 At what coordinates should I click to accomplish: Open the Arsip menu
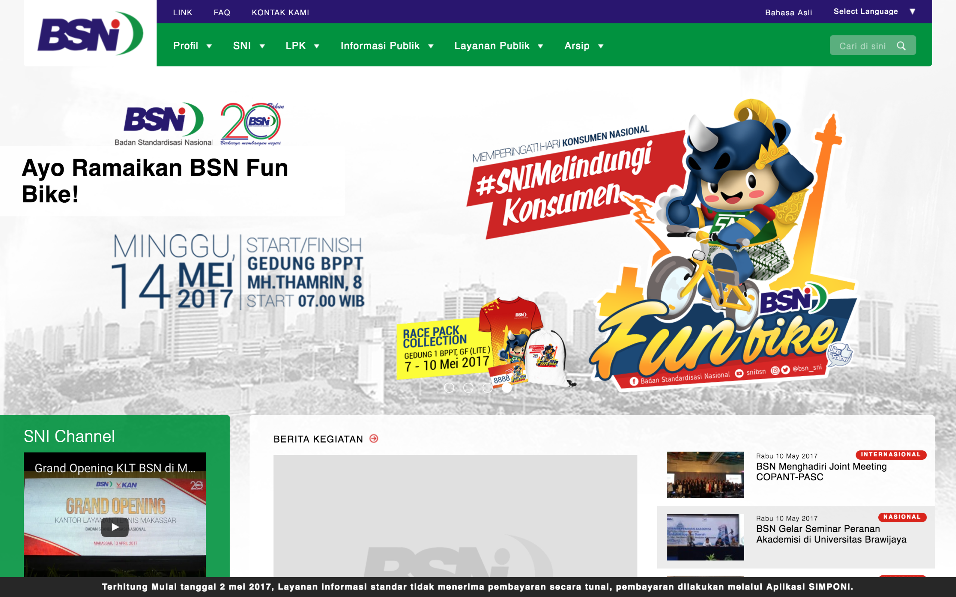(577, 46)
